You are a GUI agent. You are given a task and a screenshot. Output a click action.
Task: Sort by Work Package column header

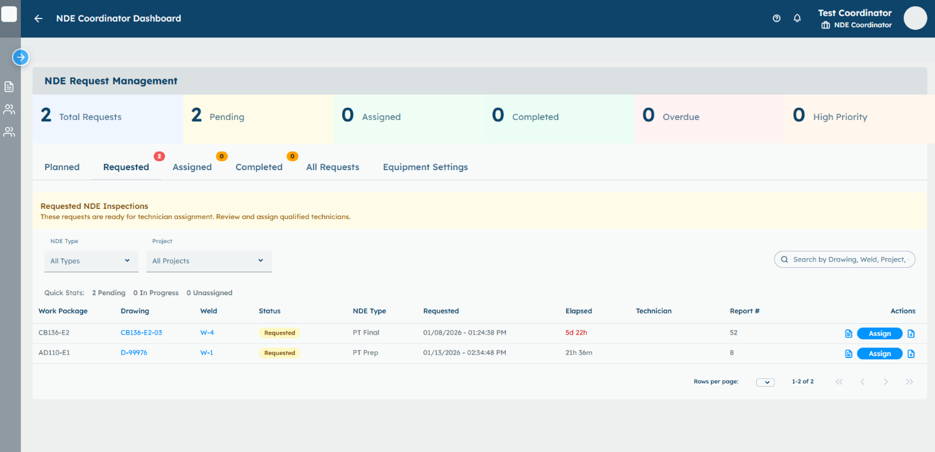point(63,311)
